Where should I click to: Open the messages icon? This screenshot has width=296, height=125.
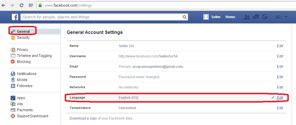[256, 17]
